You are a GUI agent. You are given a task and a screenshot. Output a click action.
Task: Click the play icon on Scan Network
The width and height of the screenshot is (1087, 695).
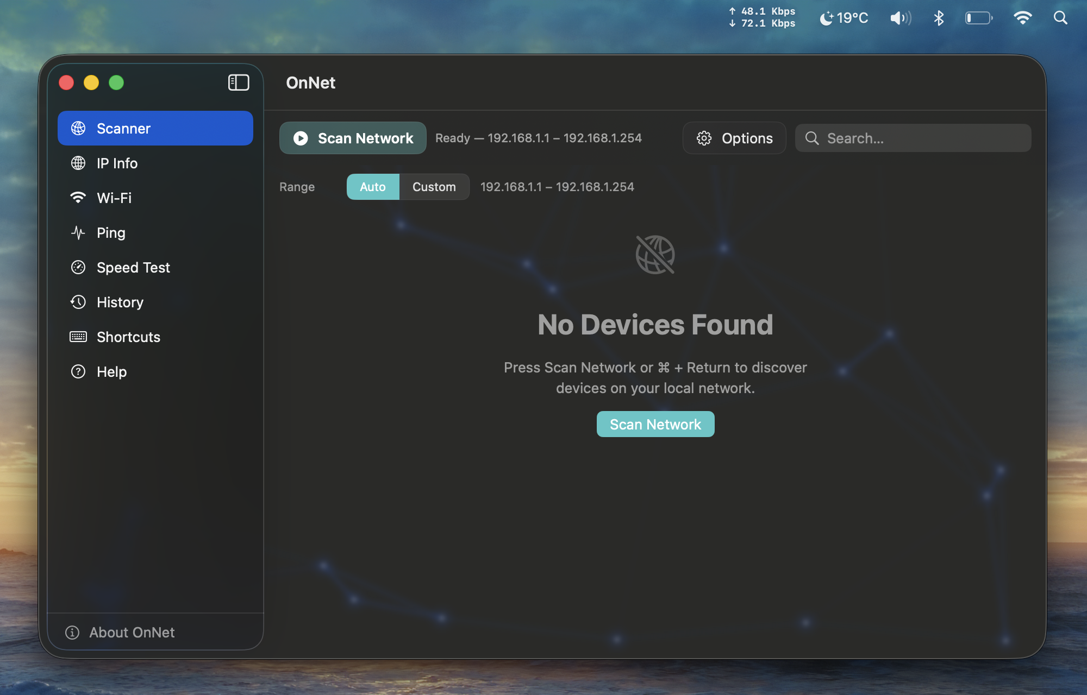tap(301, 138)
